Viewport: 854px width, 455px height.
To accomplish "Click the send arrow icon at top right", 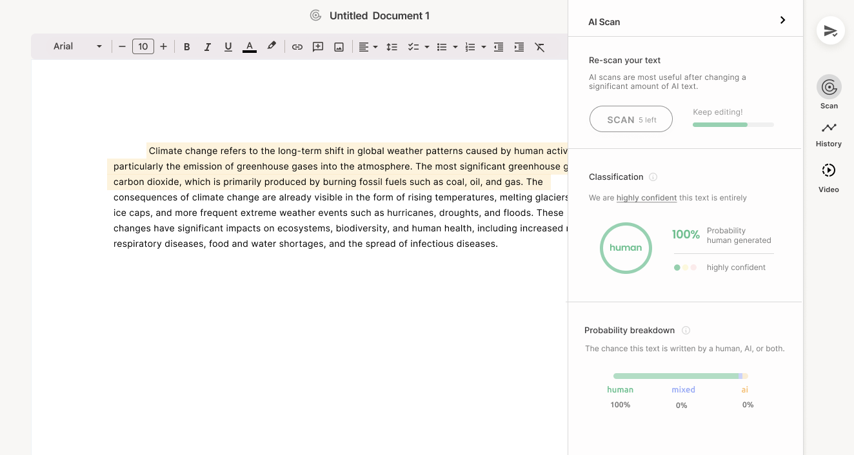I will pos(830,30).
